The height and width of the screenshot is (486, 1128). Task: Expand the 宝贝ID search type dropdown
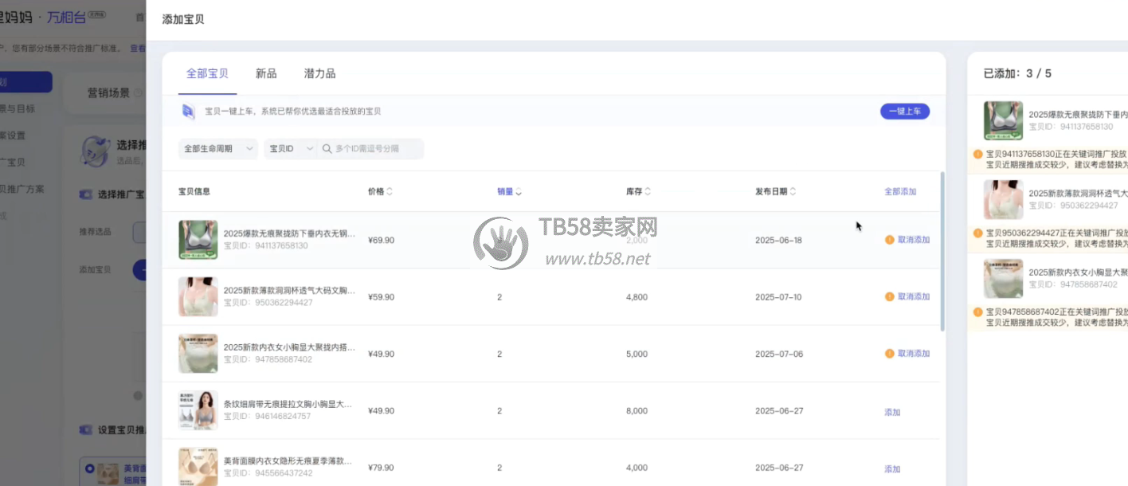pyautogui.click(x=291, y=148)
